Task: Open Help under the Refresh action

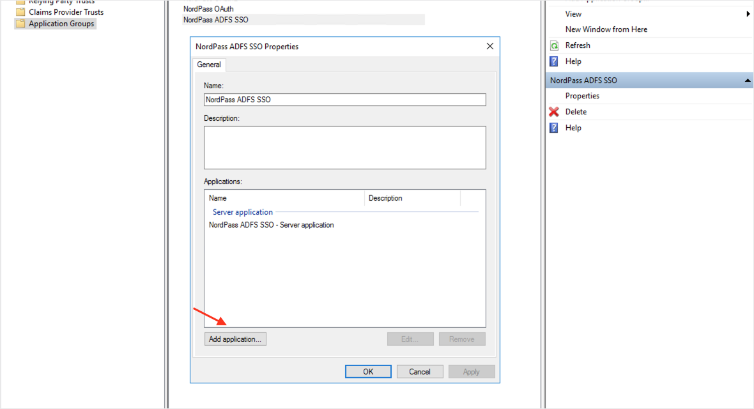Action: point(573,61)
